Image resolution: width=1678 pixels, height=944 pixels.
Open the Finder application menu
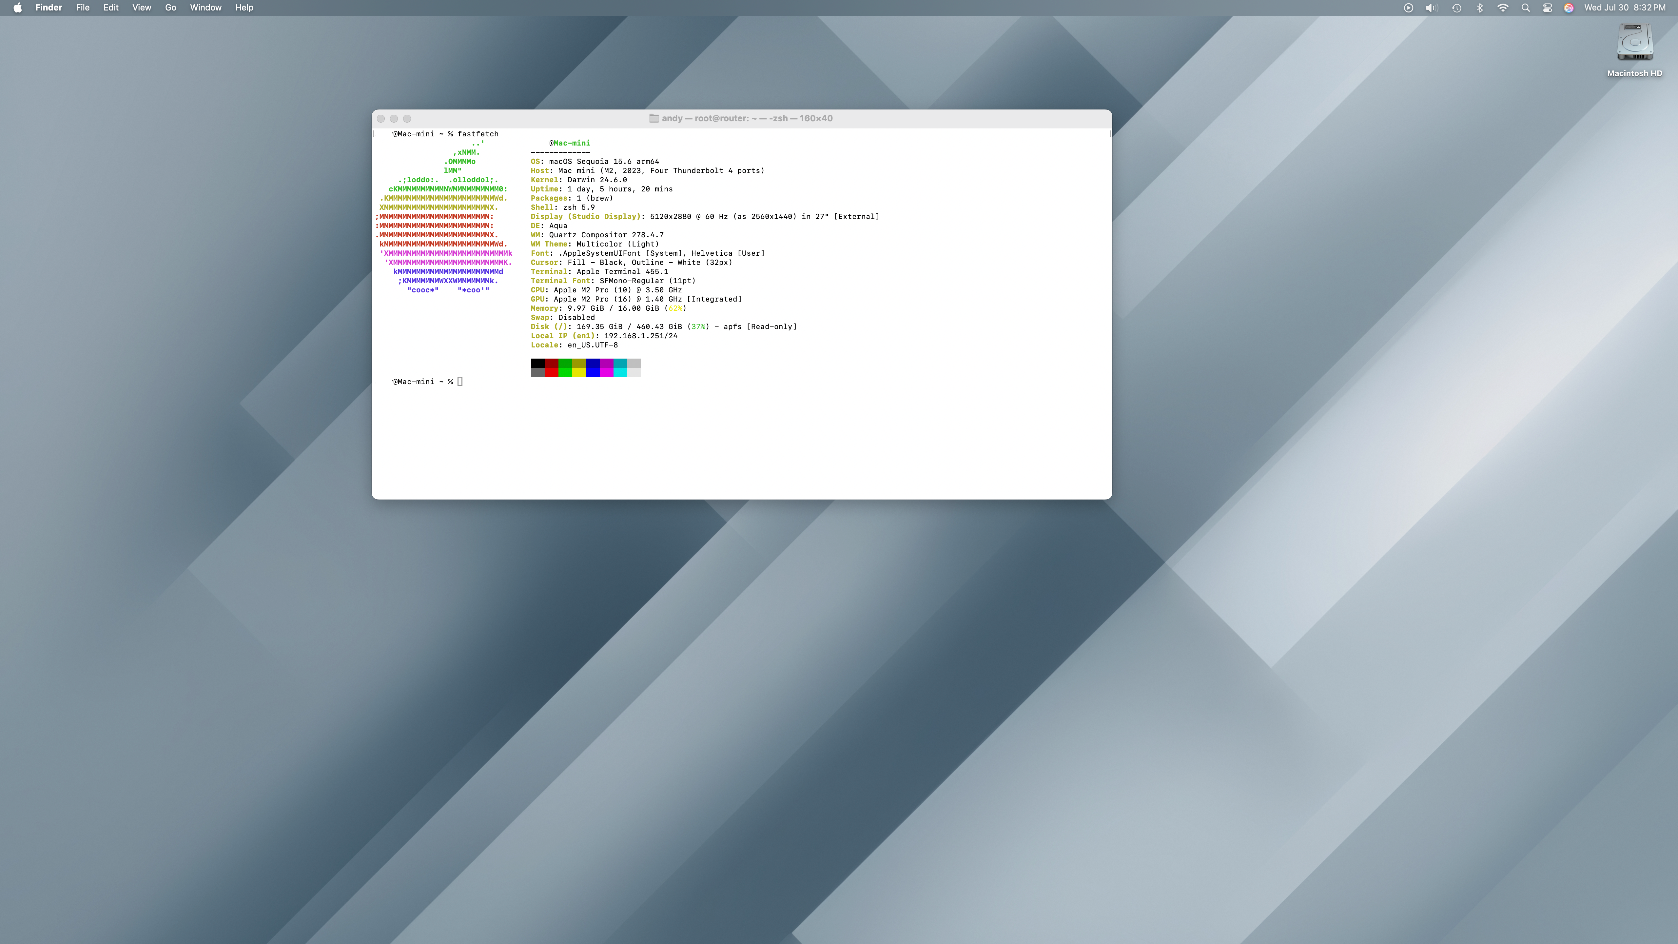pyautogui.click(x=49, y=8)
